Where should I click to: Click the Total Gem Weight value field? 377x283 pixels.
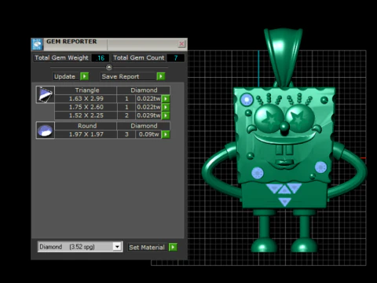coord(101,58)
